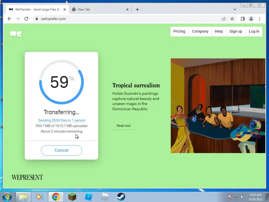Image resolution: width=269 pixels, height=202 pixels.
Task: Open a new tab with the plus button
Action: point(137,9)
